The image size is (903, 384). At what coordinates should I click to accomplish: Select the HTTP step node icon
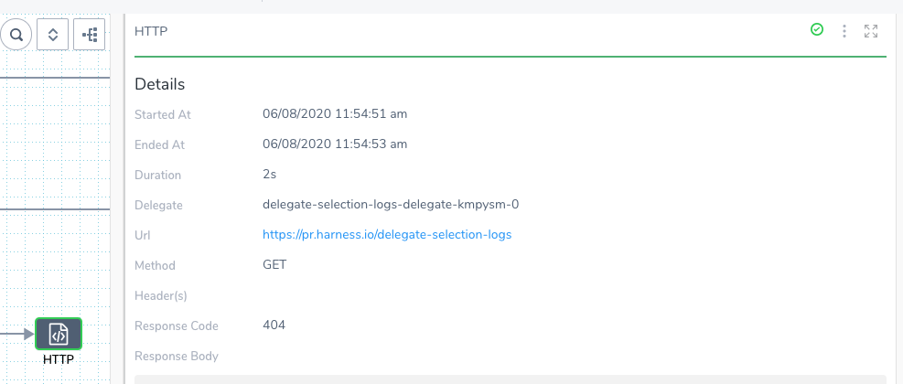59,334
